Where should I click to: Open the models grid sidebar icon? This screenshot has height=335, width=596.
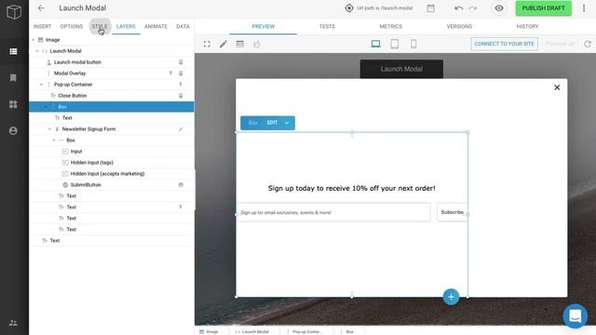[x=13, y=104]
